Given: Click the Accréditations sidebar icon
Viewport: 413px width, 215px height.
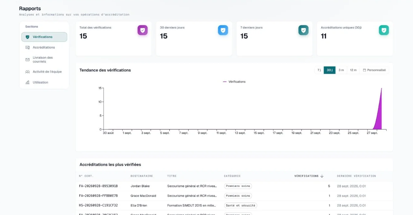Looking at the screenshot, I should (x=28, y=47).
